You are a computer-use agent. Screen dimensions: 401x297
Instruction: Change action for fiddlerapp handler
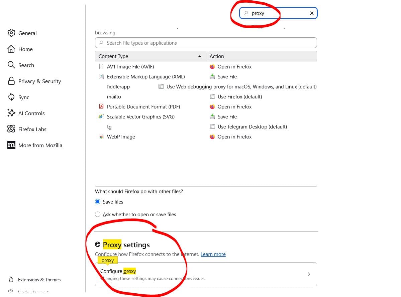point(237,86)
